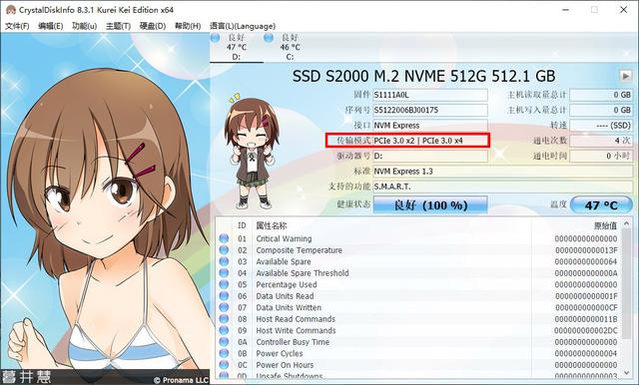The height and width of the screenshot is (385, 639).
Task: Open the 文件(F) menu
Action: tap(17, 26)
